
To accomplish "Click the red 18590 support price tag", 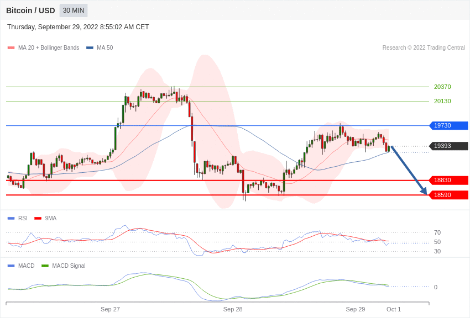I will [449, 195].
